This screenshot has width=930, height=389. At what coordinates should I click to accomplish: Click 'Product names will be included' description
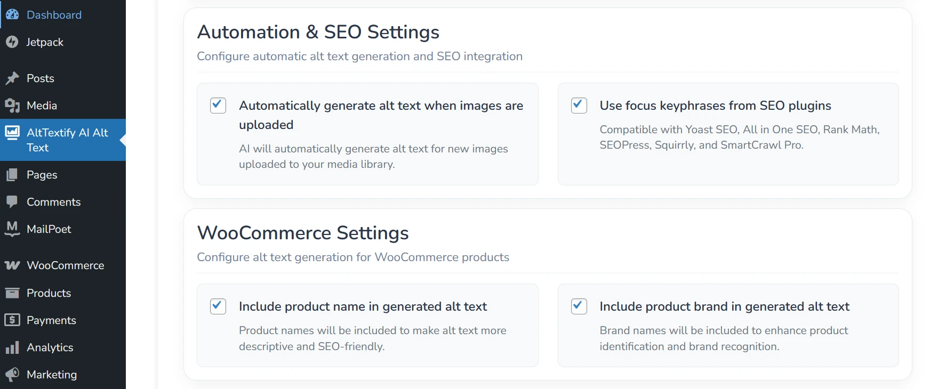[x=373, y=338]
